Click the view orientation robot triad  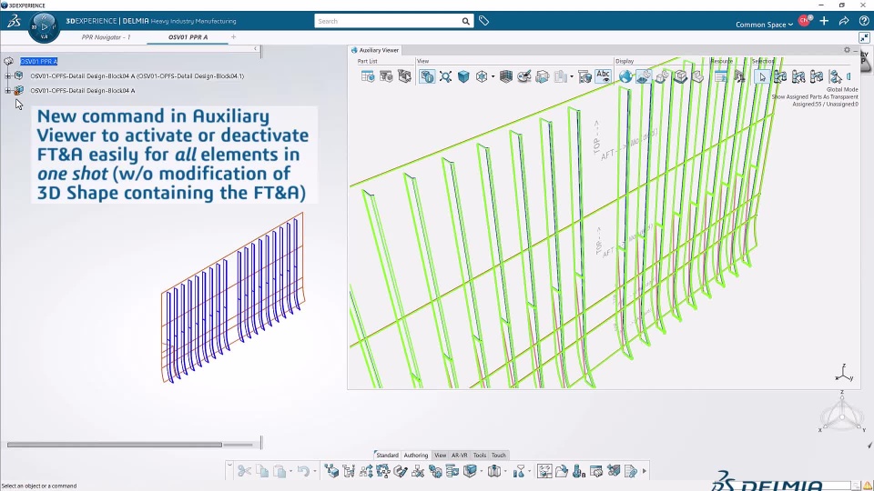[x=841, y=413]
